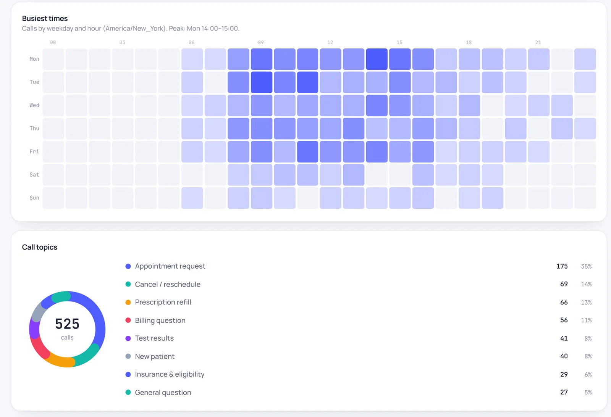Click the orange dot beside Prescription refill
Viewport: 611px width, 417px height.
128,302
